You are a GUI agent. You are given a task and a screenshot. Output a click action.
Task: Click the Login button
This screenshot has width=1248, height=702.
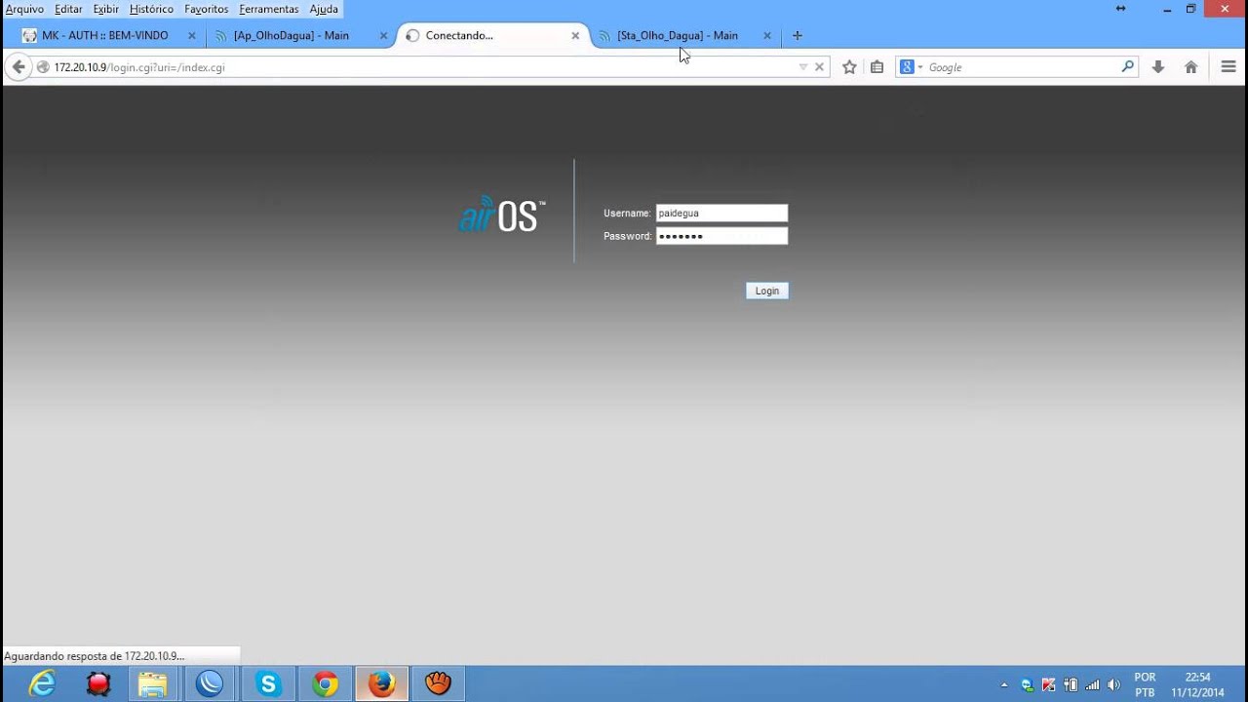(767, 291)
